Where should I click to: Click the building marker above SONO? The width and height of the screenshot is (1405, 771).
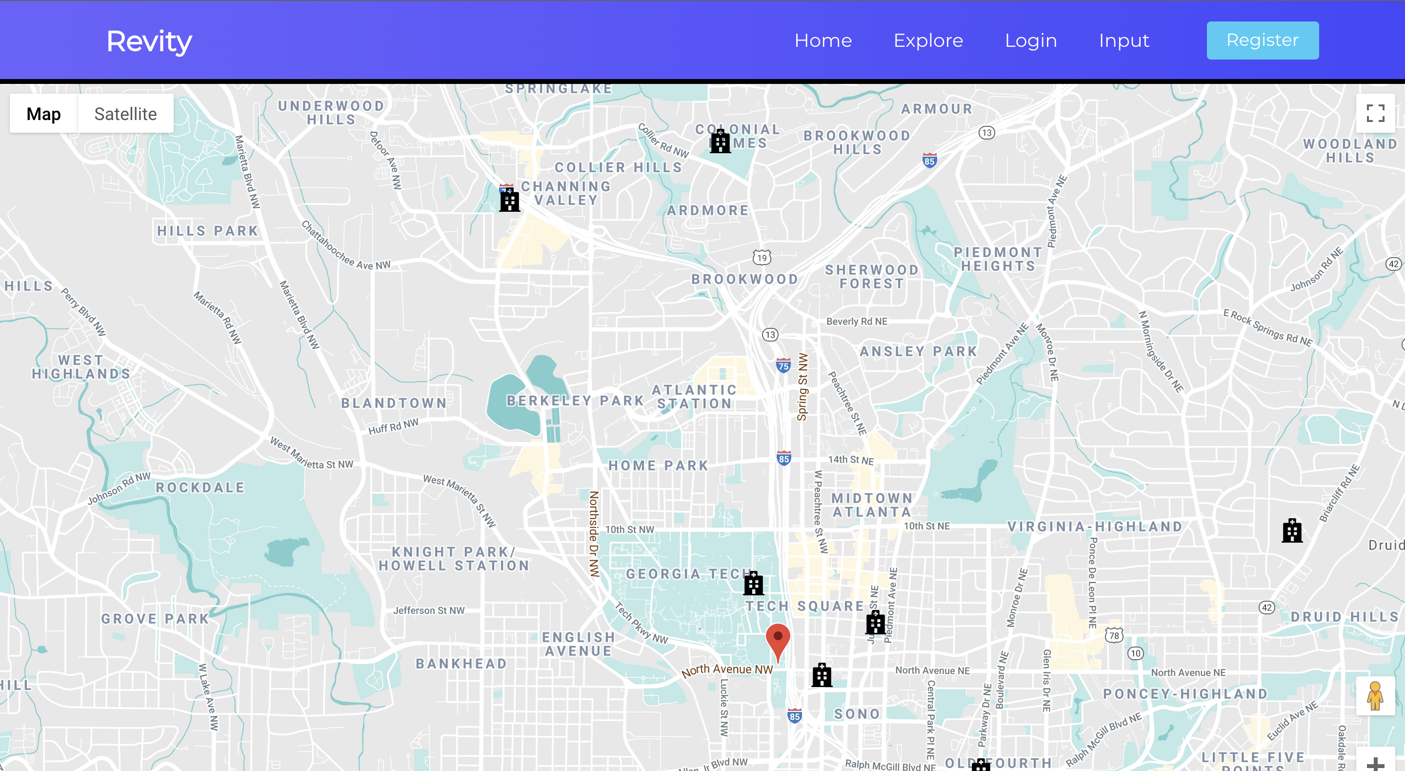click(822, 675)
